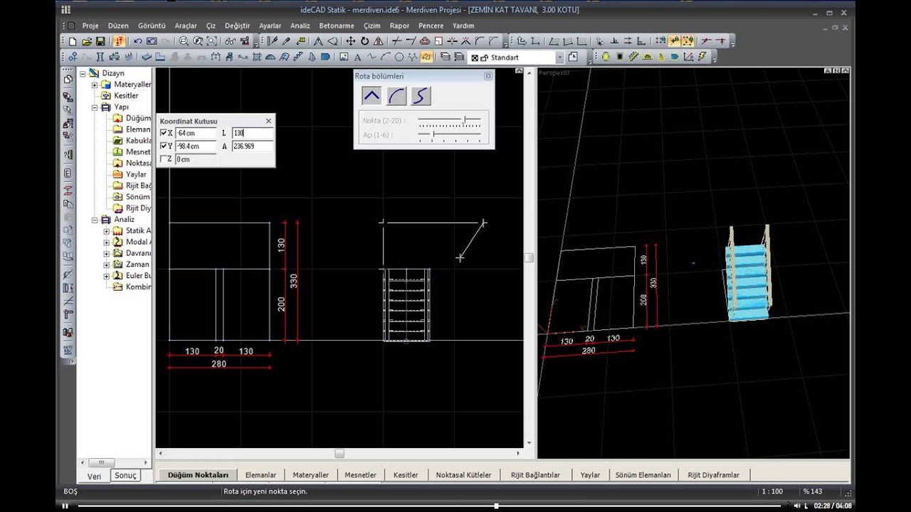Toggle the second highlighted snap icon
This screenshot has height=512, width=911.
point(688,41)
